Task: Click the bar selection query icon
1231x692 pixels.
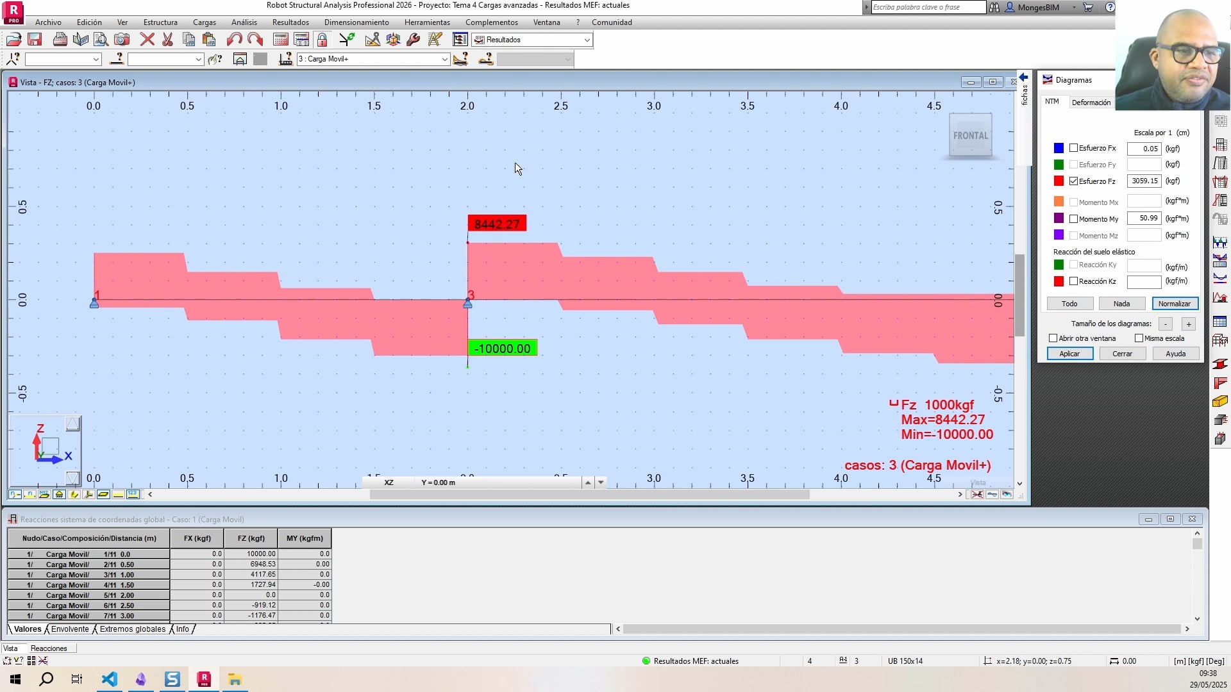Action: pyautogui.click(x=117, y=59)
